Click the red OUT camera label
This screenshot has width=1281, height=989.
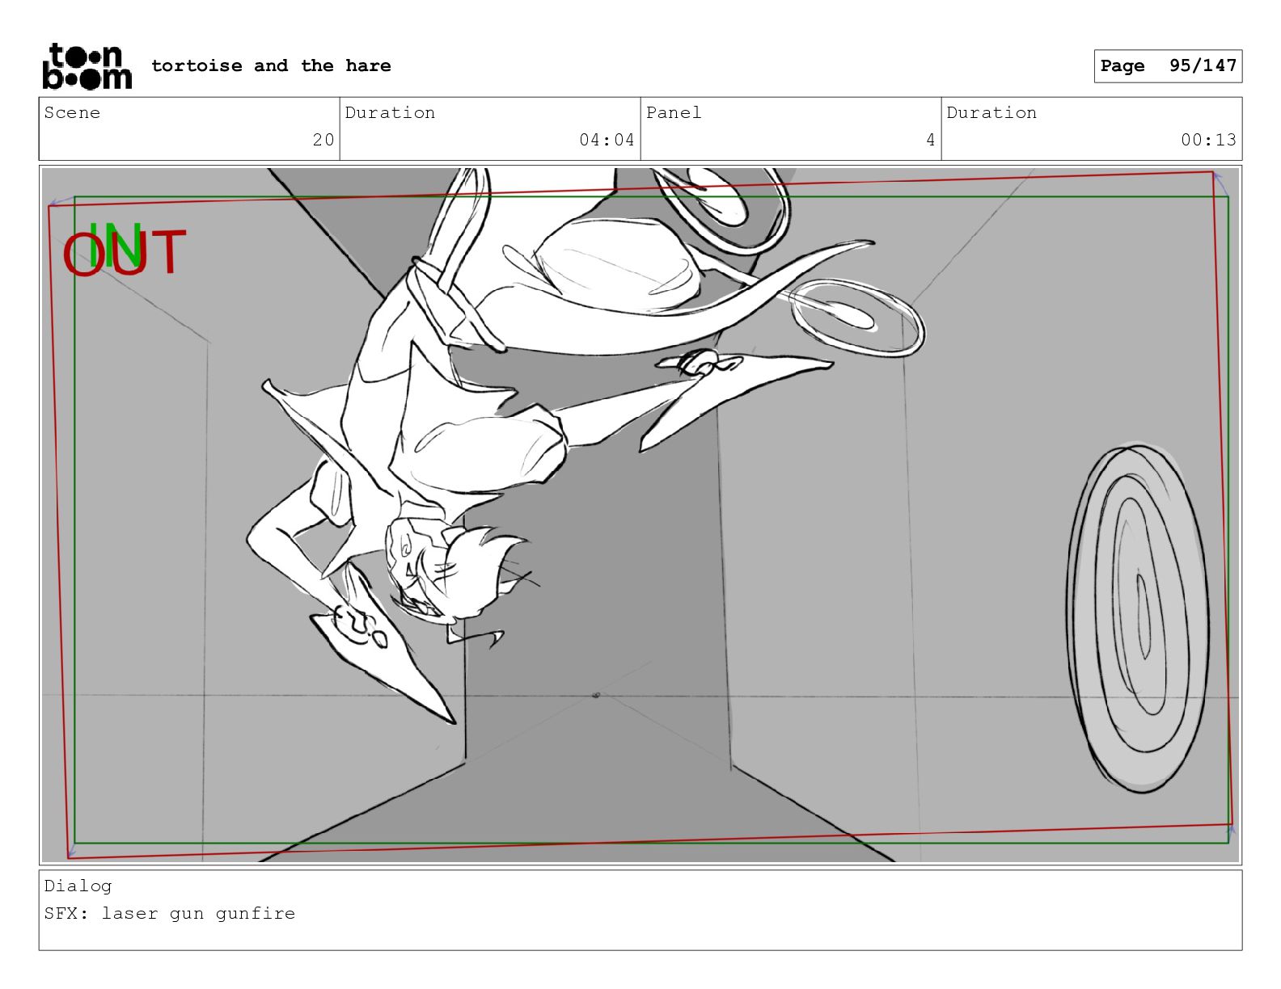point(125,254)
